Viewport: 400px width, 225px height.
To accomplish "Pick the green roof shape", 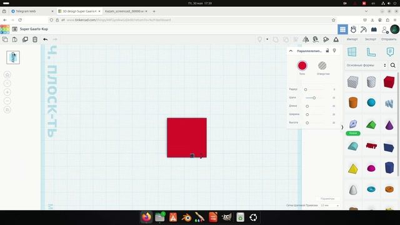I will point(371,125).
